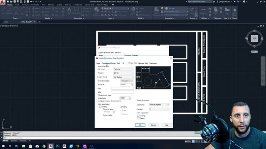This screenshot has width=266, height=149.
Task: Open the object color wheel in Properties panel
Action: tap(162, 8)
